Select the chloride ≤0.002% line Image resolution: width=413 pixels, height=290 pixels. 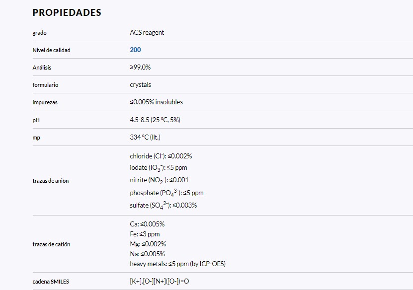pyautogui.click(x=161, y=156)
